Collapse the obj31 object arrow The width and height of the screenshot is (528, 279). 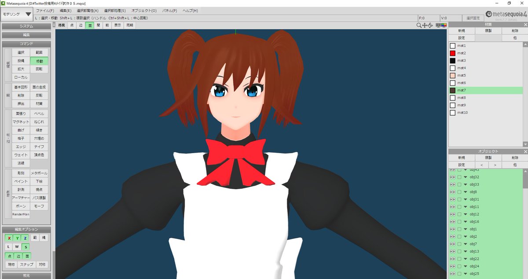pos(466,199)
